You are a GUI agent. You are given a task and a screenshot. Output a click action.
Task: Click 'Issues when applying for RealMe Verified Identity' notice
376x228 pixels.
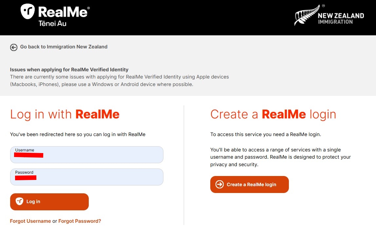(x=69, y=70)
